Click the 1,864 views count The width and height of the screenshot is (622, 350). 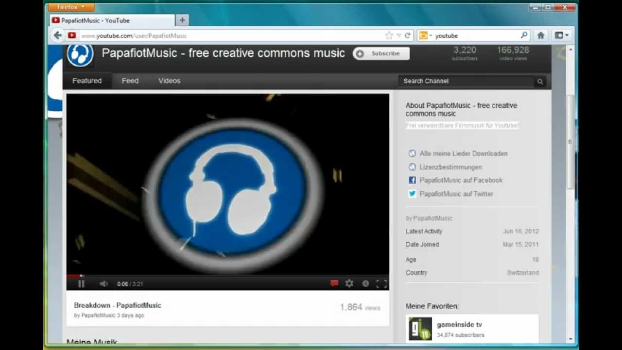360,307
